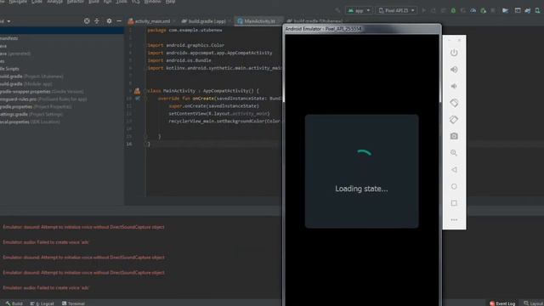Click first 'Failed to create voice adc' log line
Viewport: 544px width, 306px height.
(x=46, y=242)
